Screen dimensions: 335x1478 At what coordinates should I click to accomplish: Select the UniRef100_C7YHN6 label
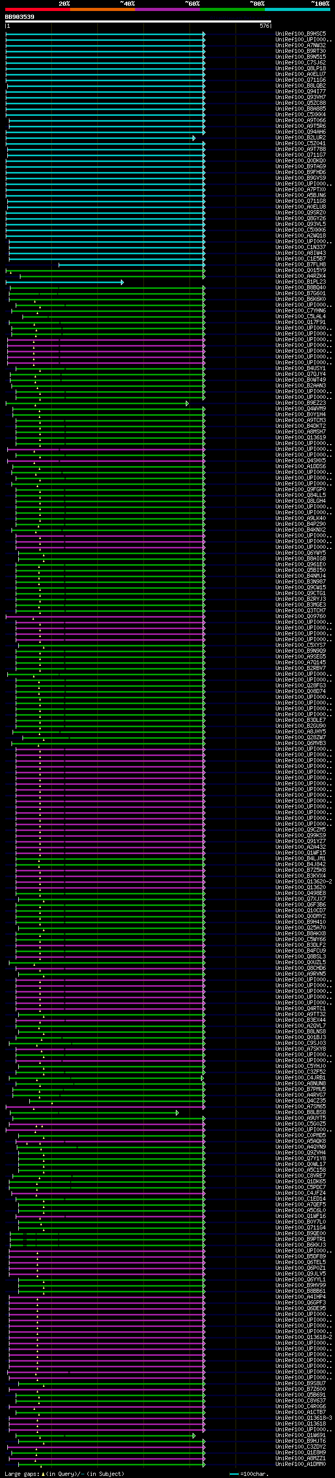pyautogui.click(x=300, y=310)
